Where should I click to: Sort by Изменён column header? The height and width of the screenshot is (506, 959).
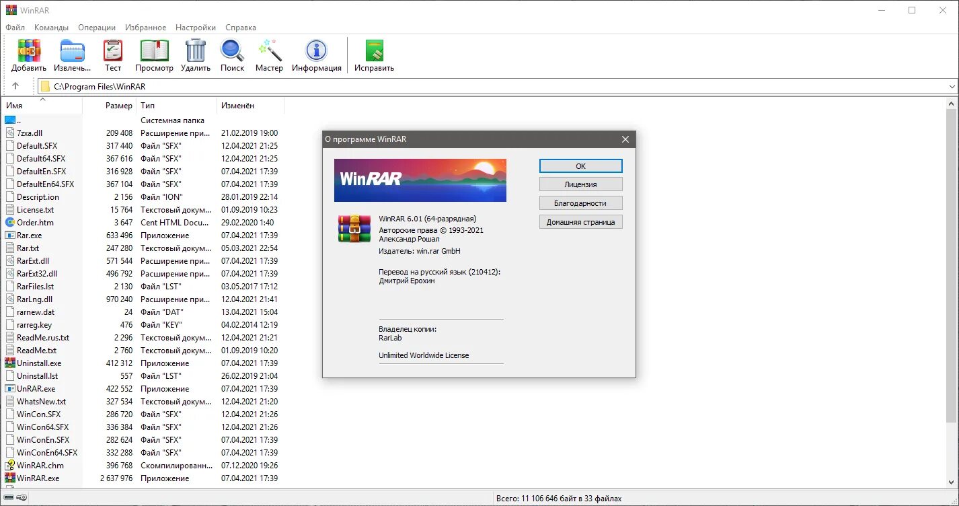click(250, 106)
